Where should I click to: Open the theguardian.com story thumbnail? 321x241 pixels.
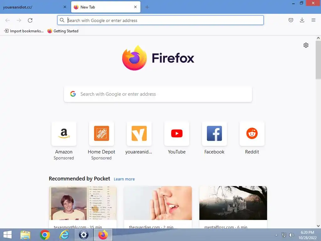click(158, 203)
